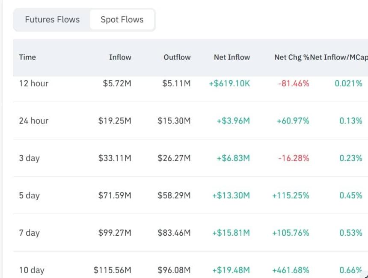
Task: Click the $83.46M outflow value
Action: [174, 233]
